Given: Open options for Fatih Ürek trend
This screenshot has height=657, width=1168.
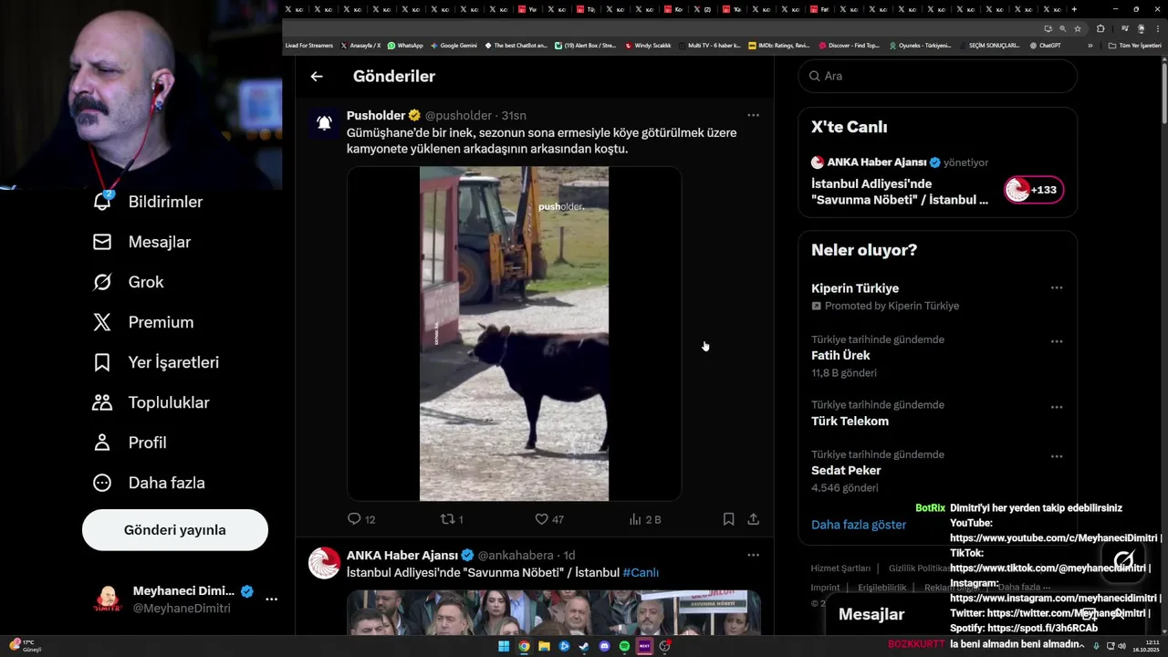Looking at the screenshot, I should (x=1056, y=341).
